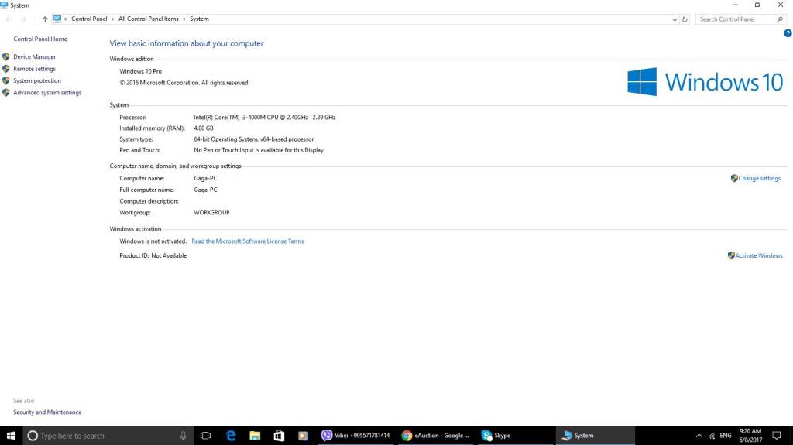
Task: Expand the chevron after All Control Panel Items
Action: point(184,19)
